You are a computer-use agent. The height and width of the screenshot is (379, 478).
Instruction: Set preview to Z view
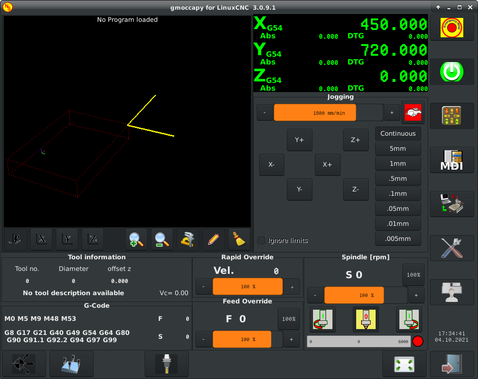pos(93,239)
